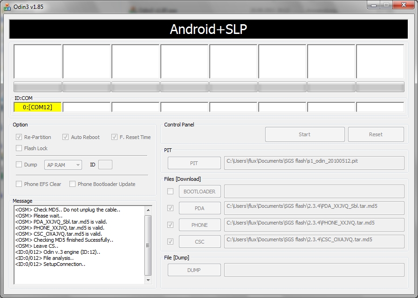Screen dimensions: 418x298
Task: Enable Phone EFS Clear checkbox
Action: 19,184
